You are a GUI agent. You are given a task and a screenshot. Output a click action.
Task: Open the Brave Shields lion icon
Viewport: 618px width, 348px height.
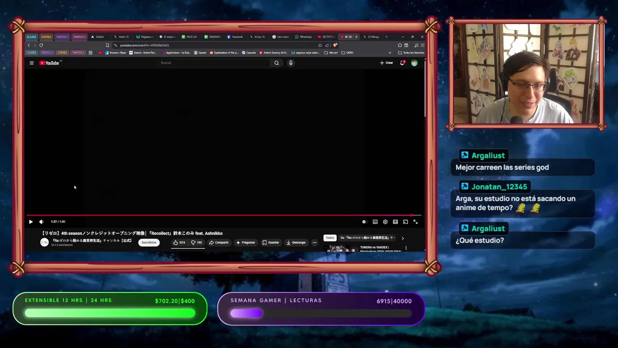coord(335,45)
